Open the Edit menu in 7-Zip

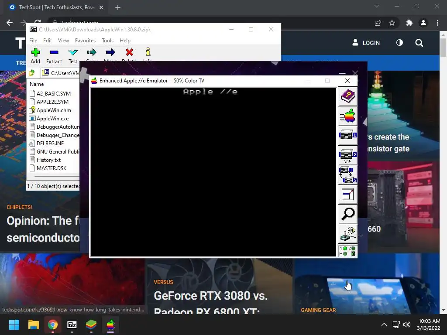click(x=47, y=41)
